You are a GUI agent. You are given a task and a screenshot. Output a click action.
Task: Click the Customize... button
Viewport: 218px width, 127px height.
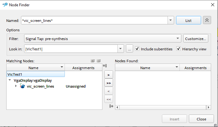(196, 39)
